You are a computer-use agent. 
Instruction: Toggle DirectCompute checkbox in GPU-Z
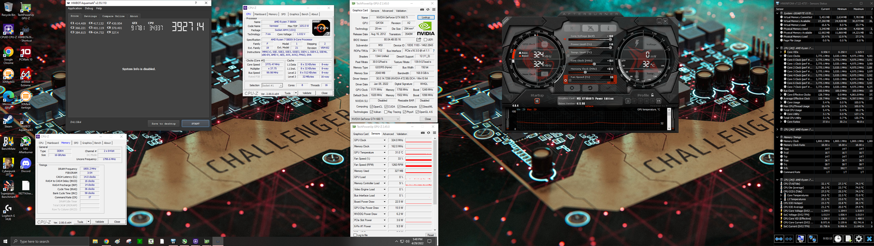(x=399, y=107)
